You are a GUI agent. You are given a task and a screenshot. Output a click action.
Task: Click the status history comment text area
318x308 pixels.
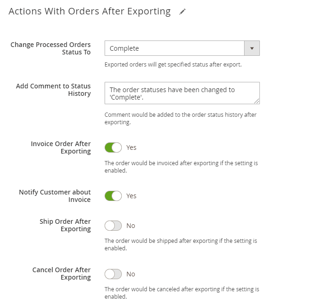click(181, 93)
